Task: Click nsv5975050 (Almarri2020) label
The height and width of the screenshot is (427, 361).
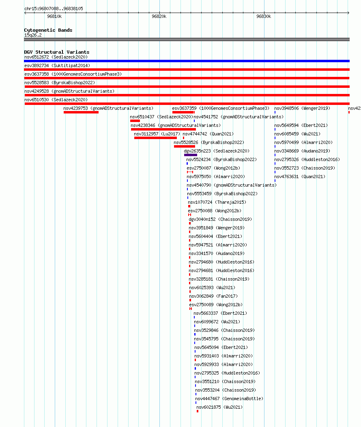Action: coord(216,177)
